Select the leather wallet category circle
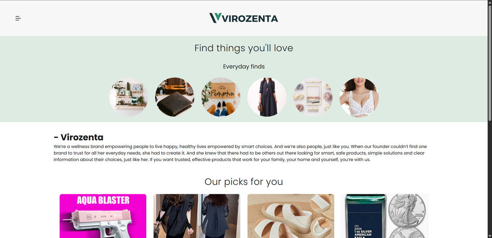 [174, 97]
